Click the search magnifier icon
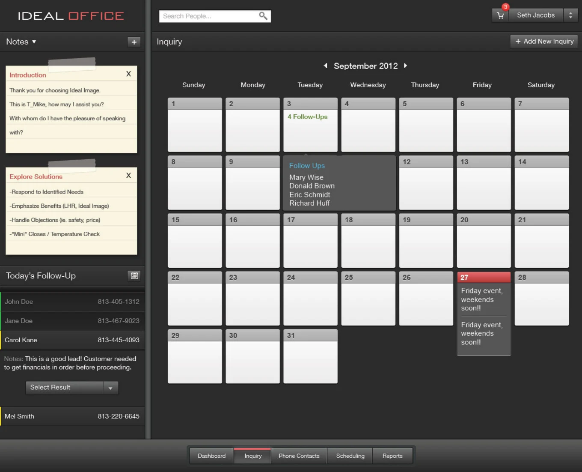Screen dimensions: 582x472 [x=263, y=16]
